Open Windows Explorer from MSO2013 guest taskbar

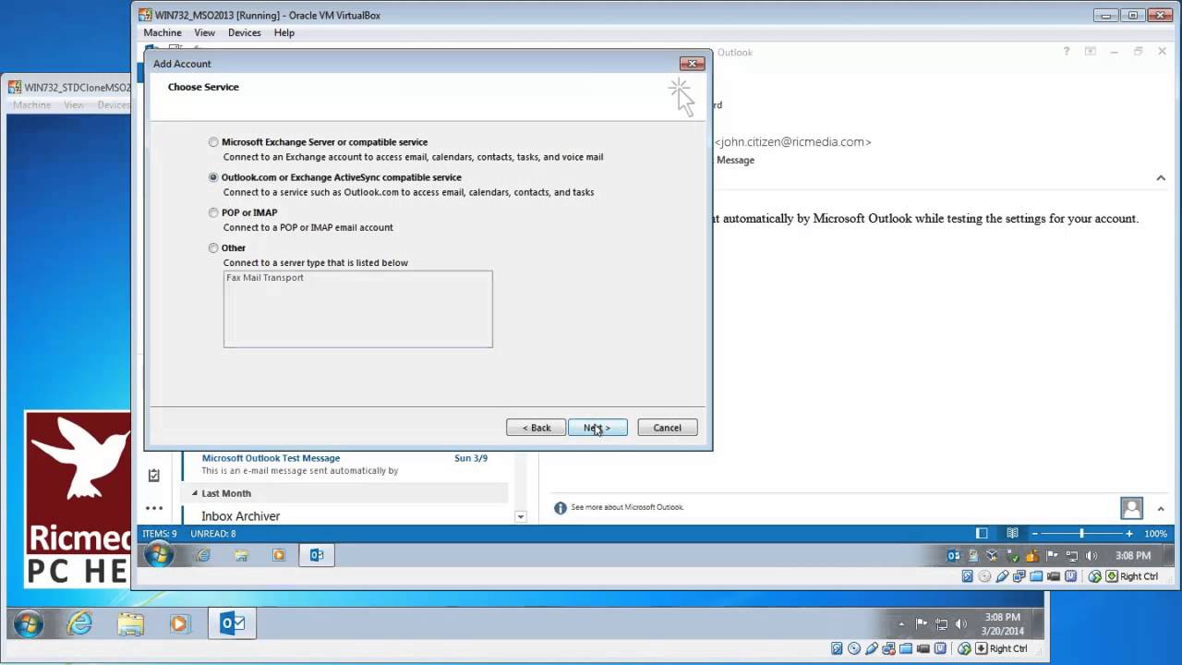coord(241,555)
